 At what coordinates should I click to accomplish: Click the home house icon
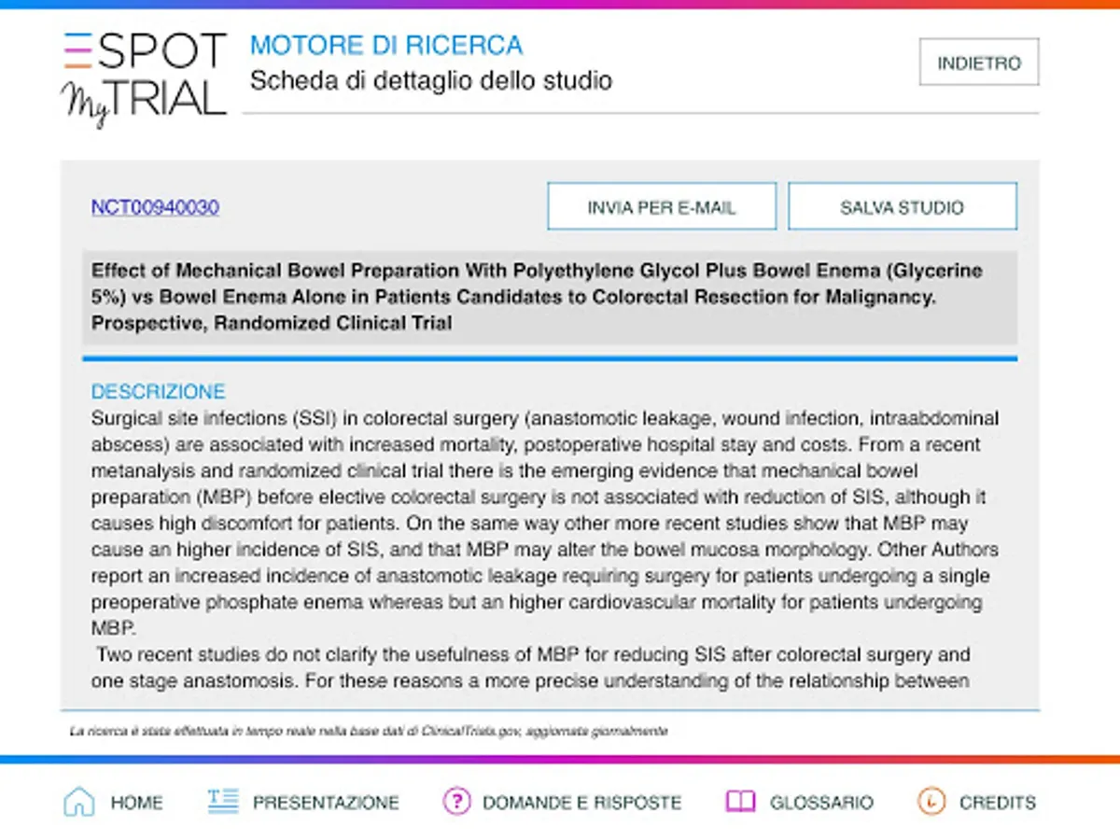[x=79, y=802]
